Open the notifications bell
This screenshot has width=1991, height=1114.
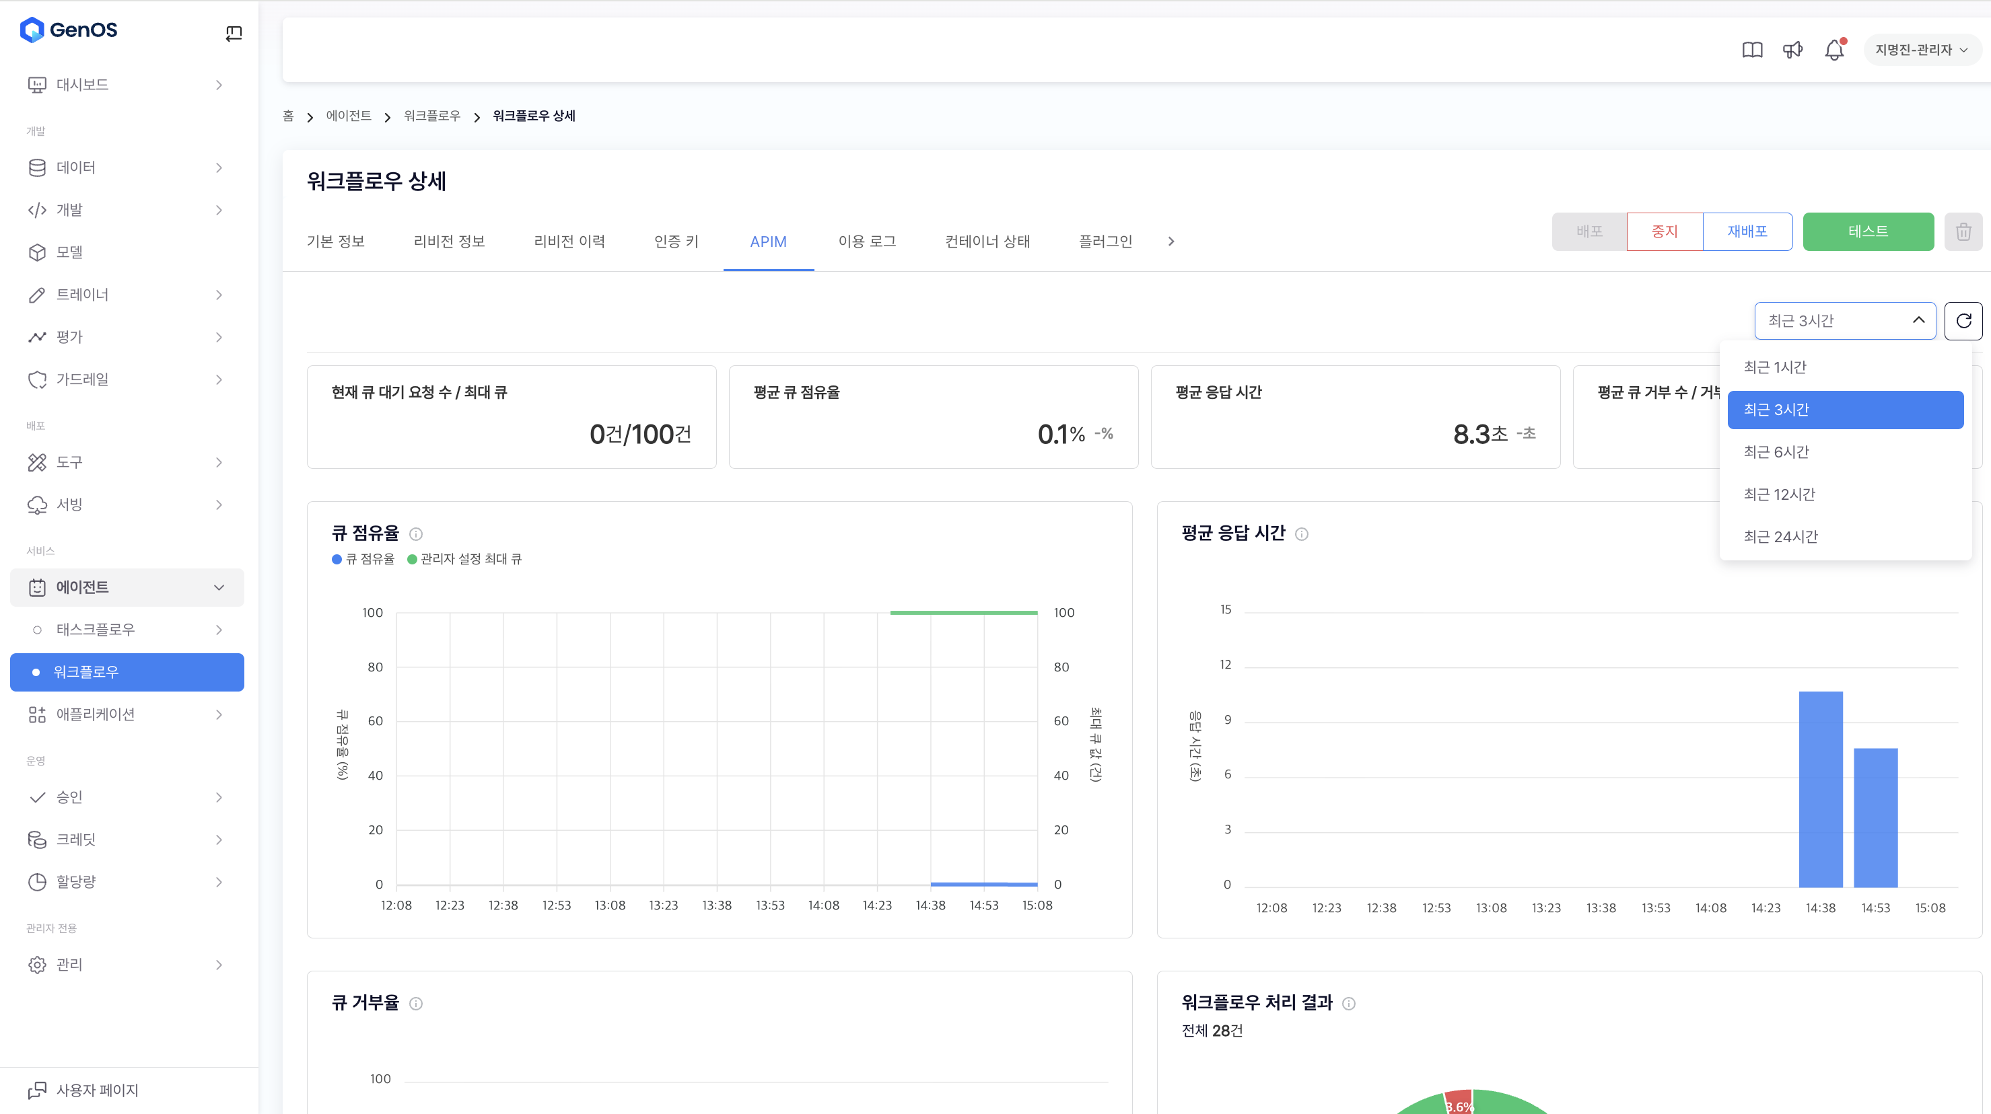tap(1834, 50)
